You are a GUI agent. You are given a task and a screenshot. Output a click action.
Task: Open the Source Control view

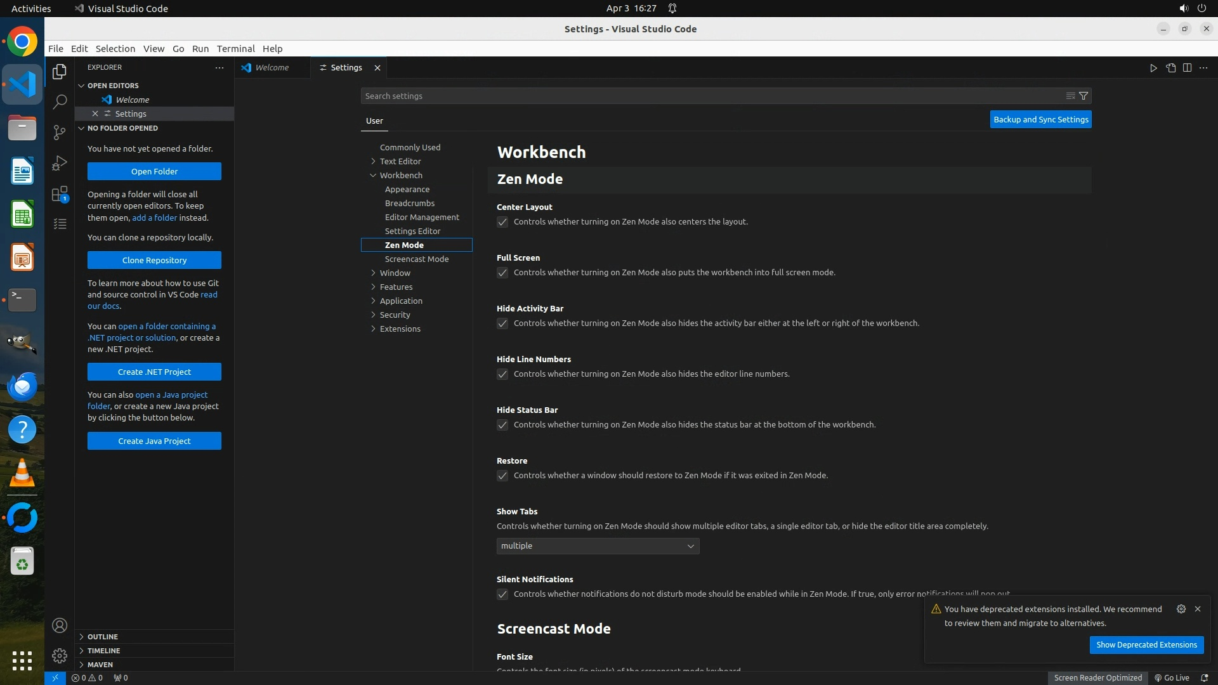[60, 132]
